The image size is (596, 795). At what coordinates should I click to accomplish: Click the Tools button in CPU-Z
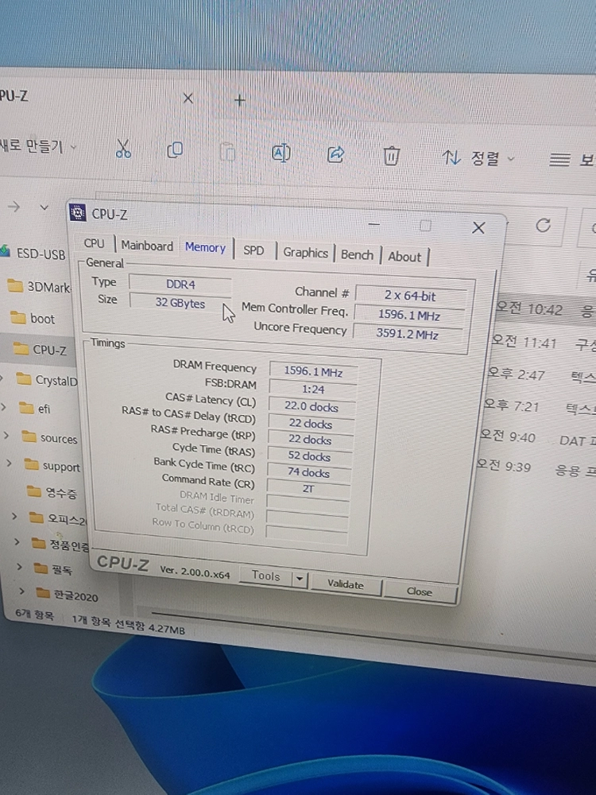pos(265,576)
